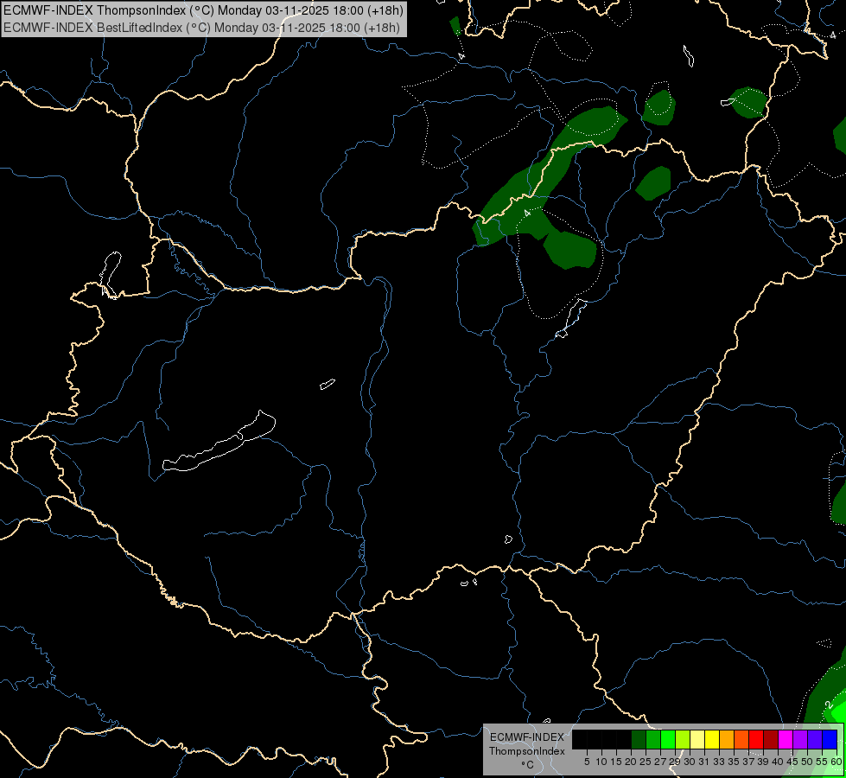
Task: Click the contour label 2 in bottom-right corner
Action: 829,705
